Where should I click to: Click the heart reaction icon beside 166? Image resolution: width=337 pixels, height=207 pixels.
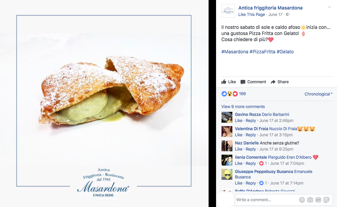tap(235, 94)
